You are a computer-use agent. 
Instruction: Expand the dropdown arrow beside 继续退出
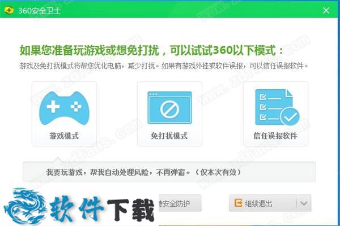click(x=304, y=203)
